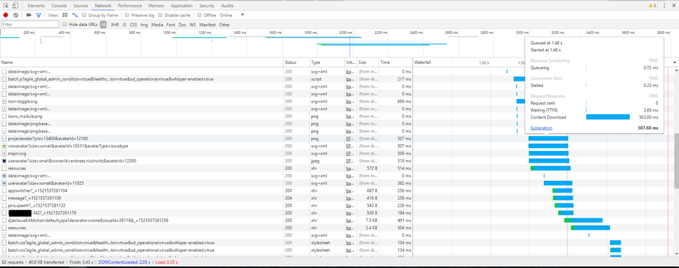Viewport: 679px width, 268px height.
Task: Click in the Filter text field
Action: pyautogui.click(x=30, y=24)
